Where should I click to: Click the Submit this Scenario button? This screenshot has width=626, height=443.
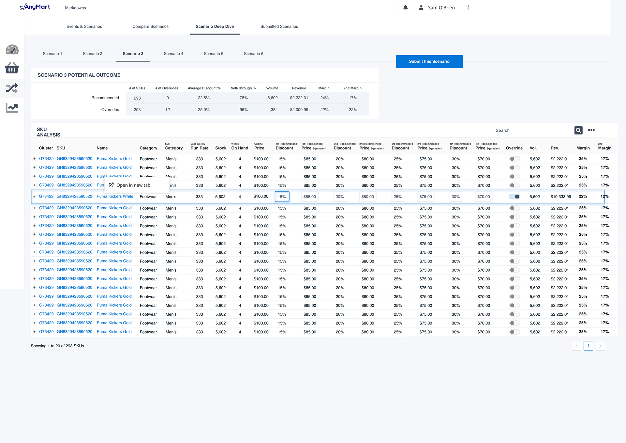[429, 61]
